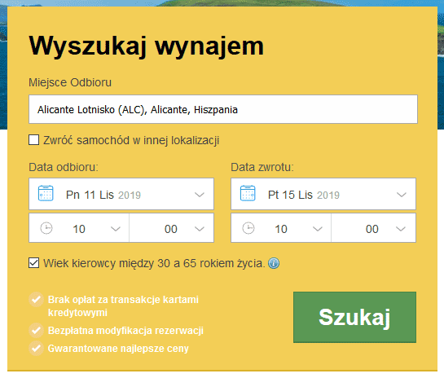Image resolution: width=444 pixels, height=378 pixels.
Task: Toggle checkbox via Wiek kierowcy label text
Action: (154, 263)
